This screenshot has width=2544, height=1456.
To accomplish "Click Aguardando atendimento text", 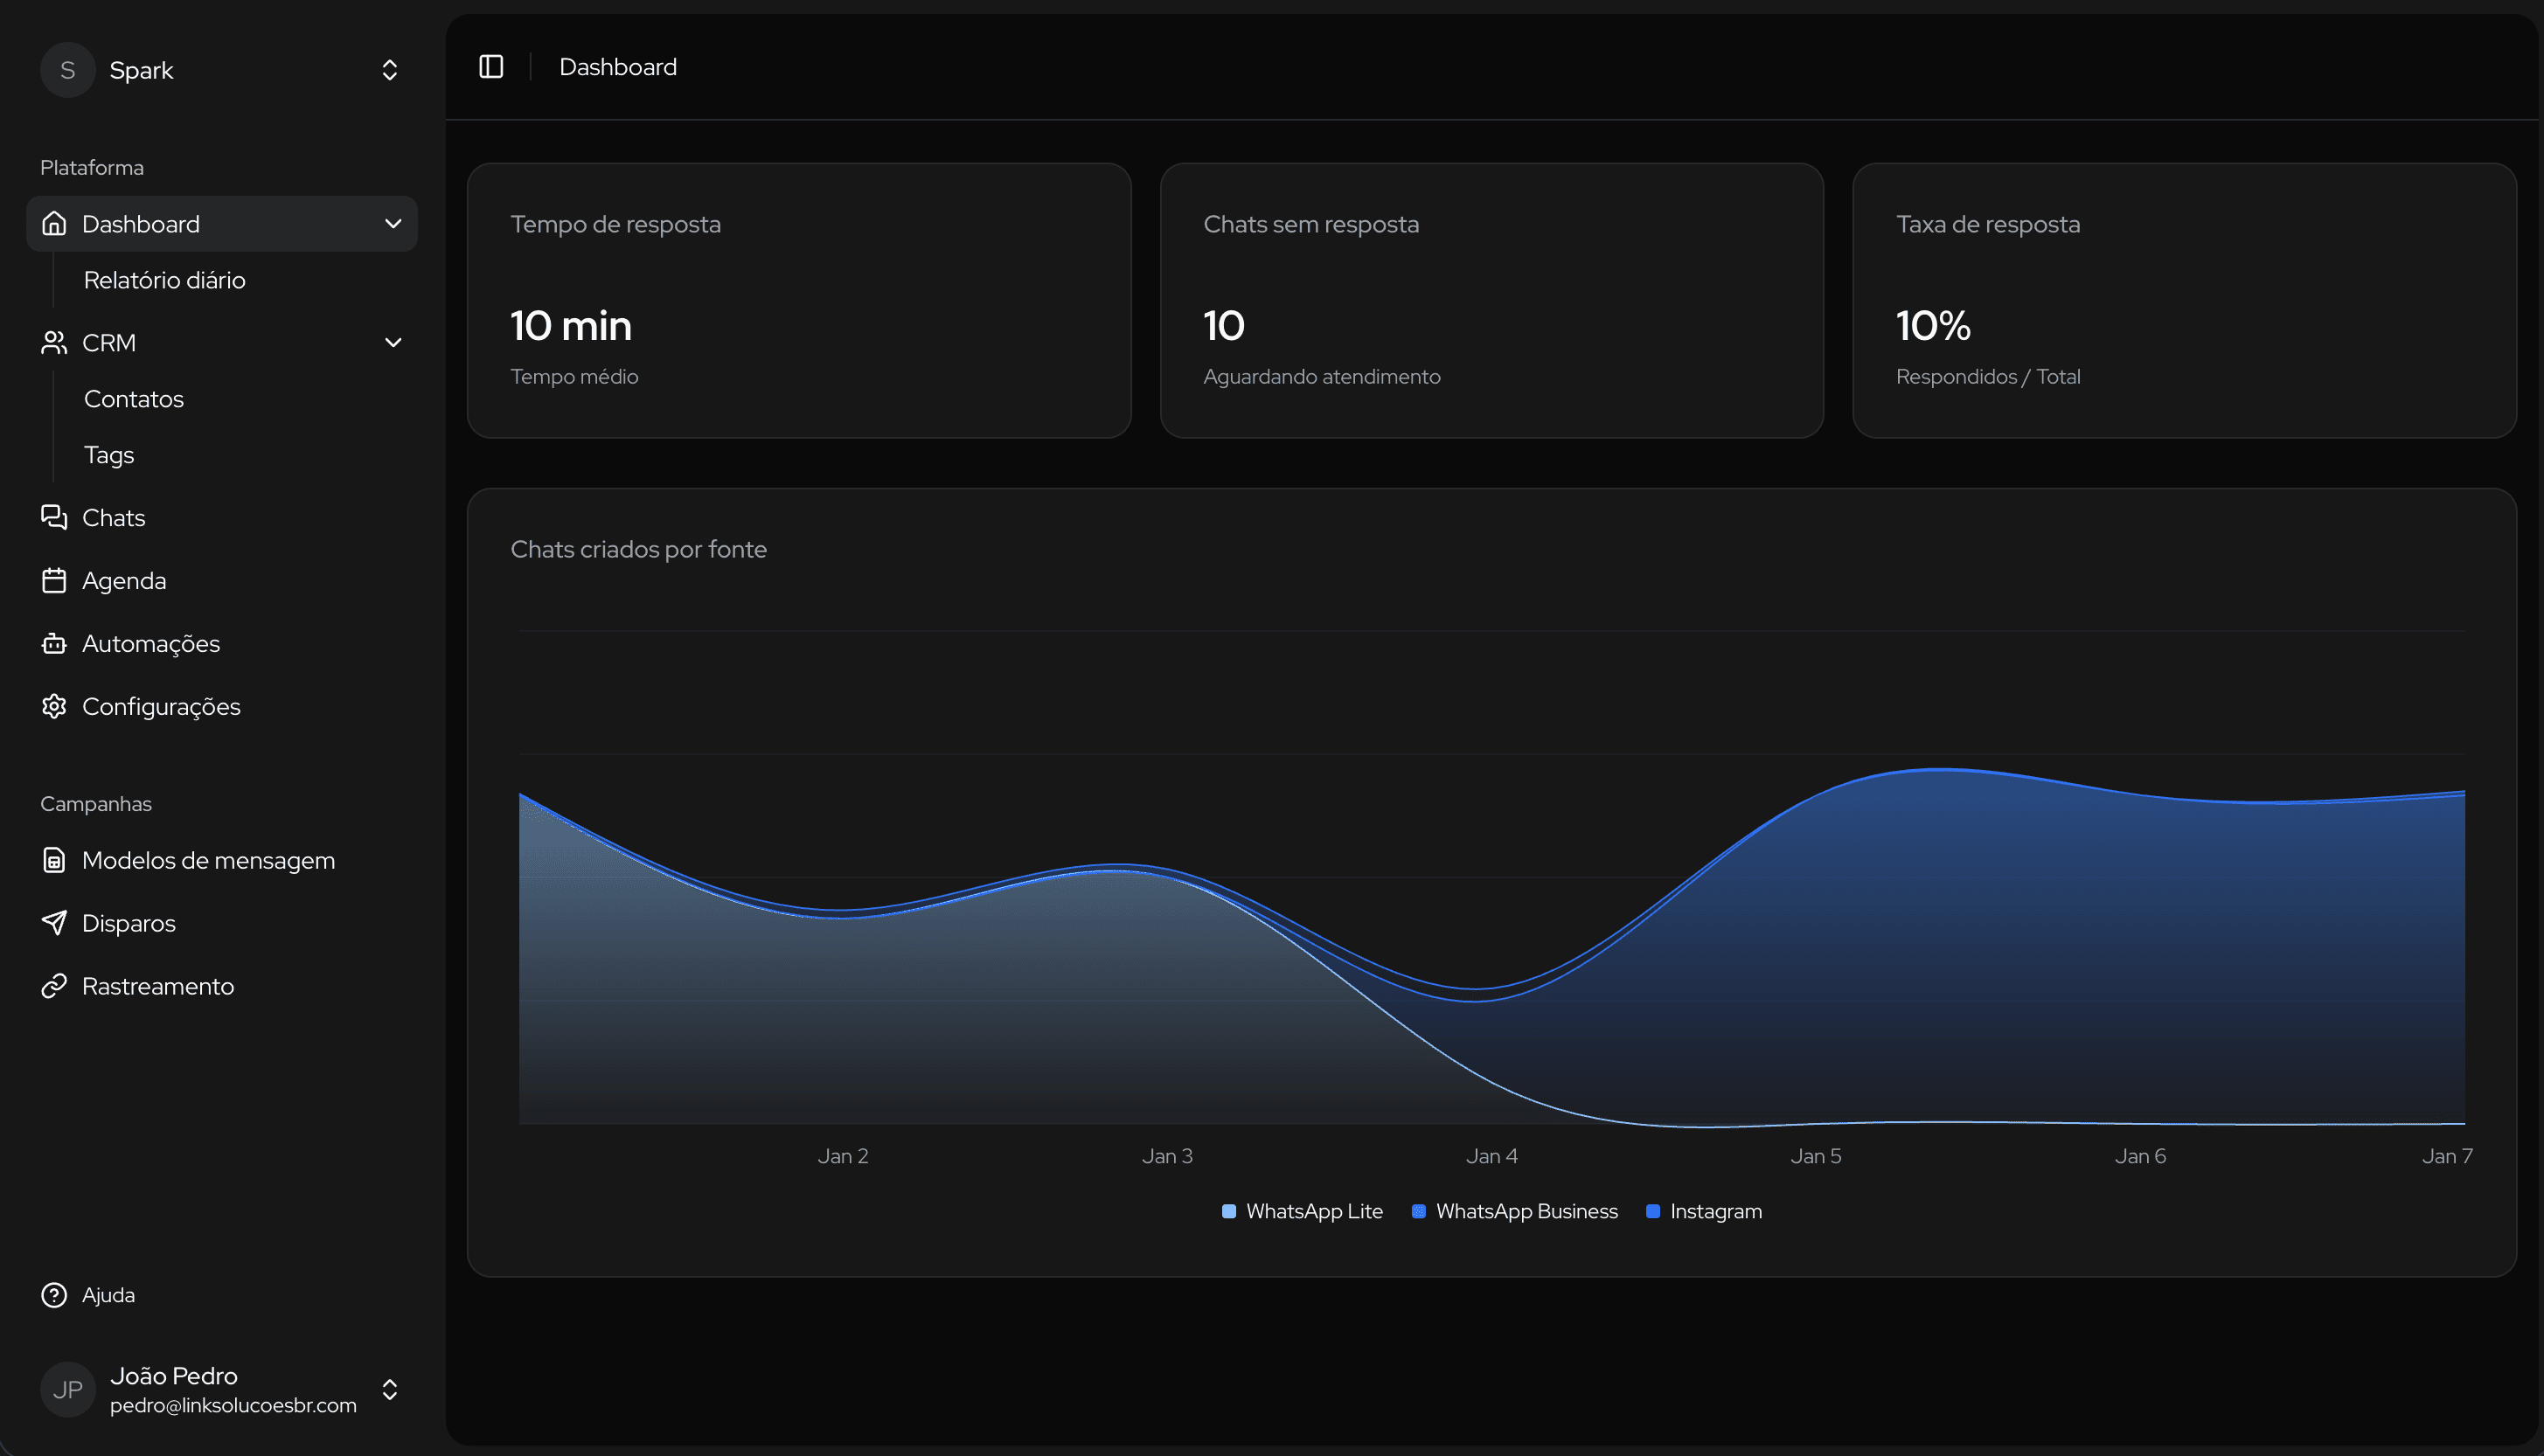I will point(1322,377).
